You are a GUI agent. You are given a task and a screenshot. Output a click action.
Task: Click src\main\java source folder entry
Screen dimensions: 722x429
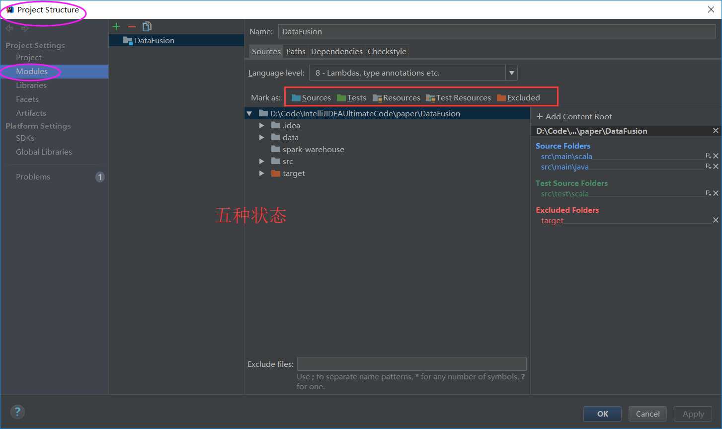pyautogui.click(x=565, y=167)
